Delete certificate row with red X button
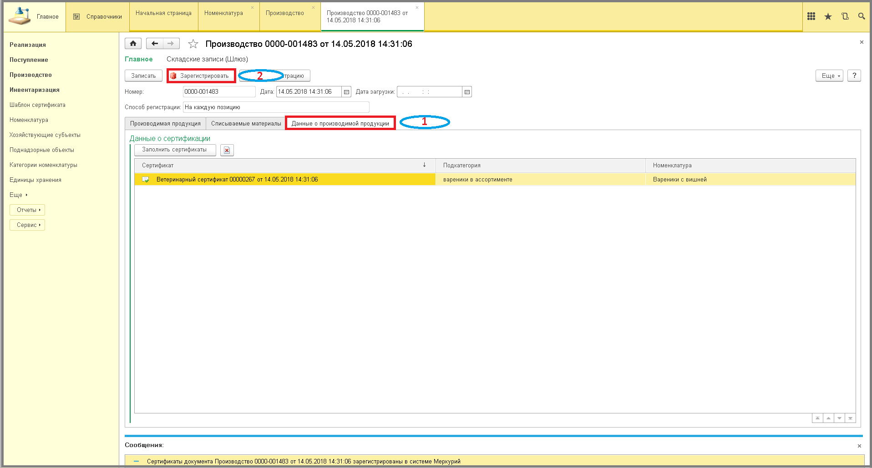Screen dimensions: 872x468 227,150
